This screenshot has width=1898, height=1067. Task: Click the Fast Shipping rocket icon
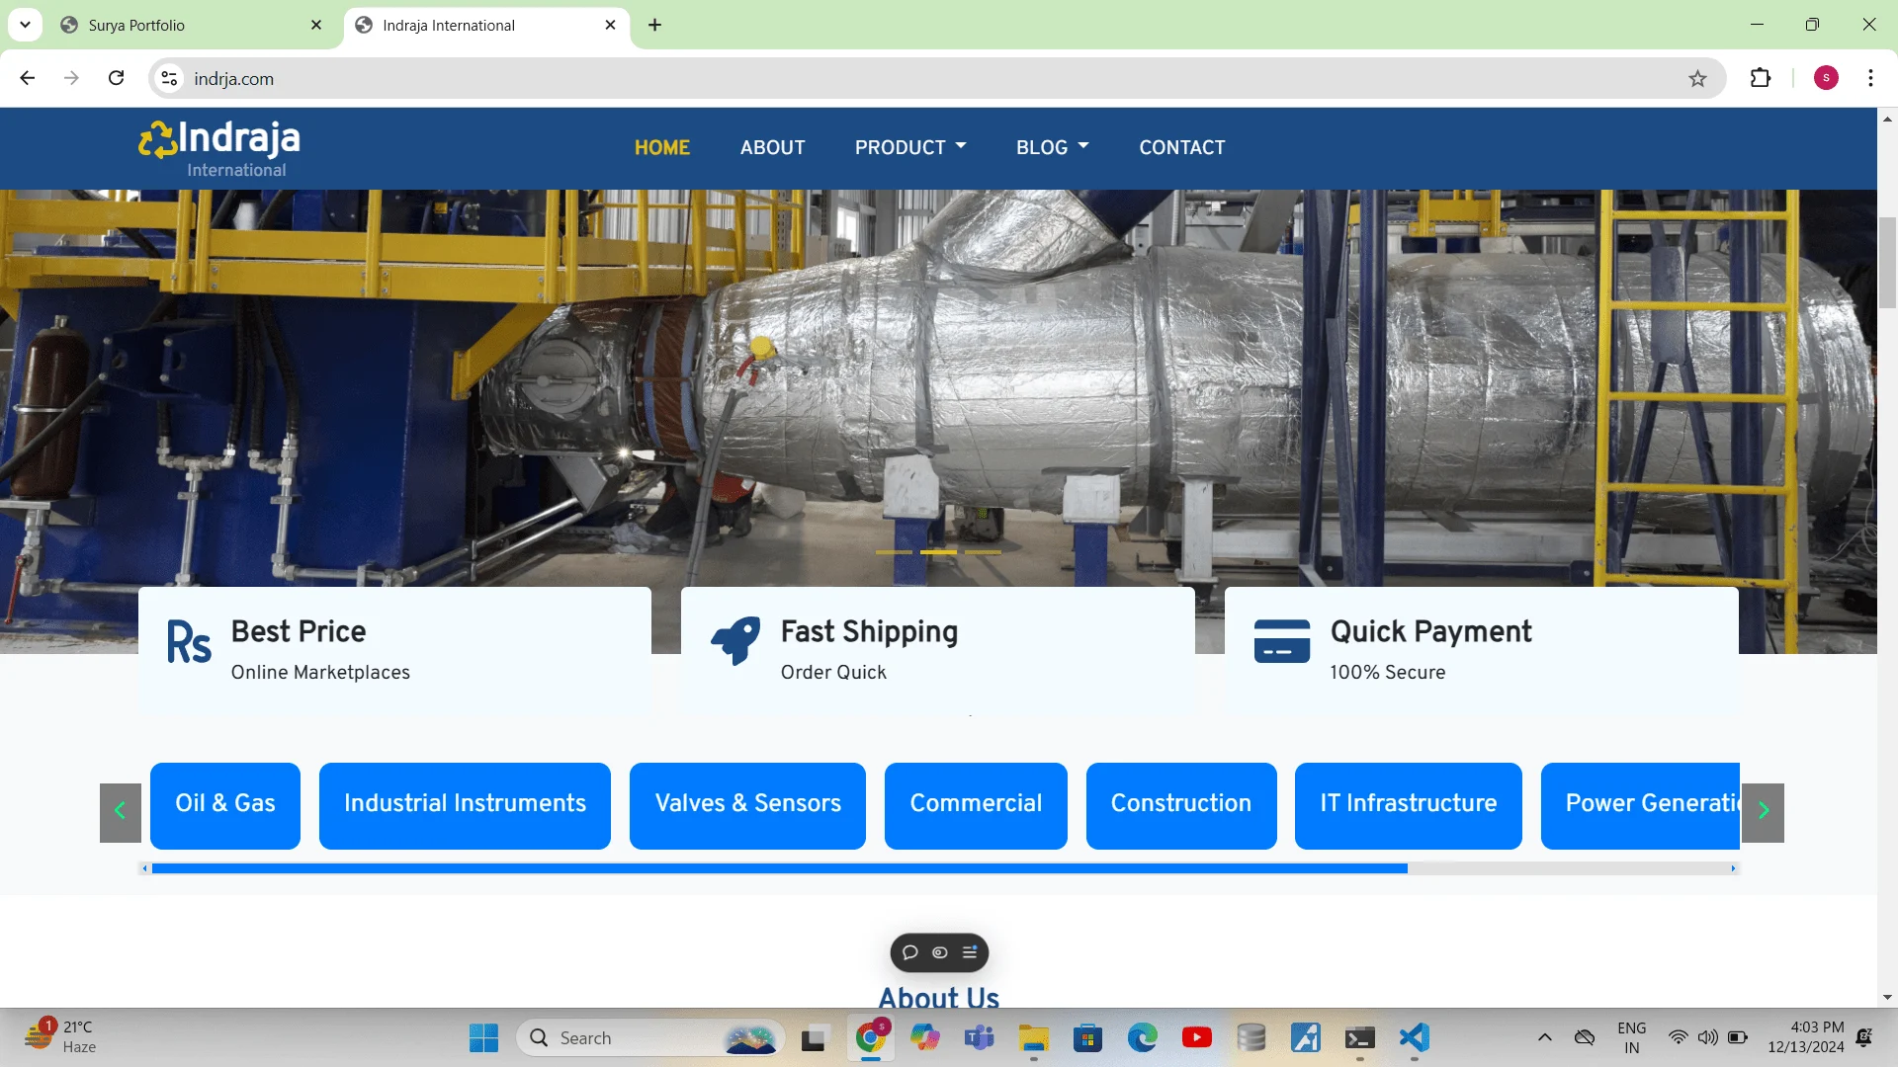[734, 642]
